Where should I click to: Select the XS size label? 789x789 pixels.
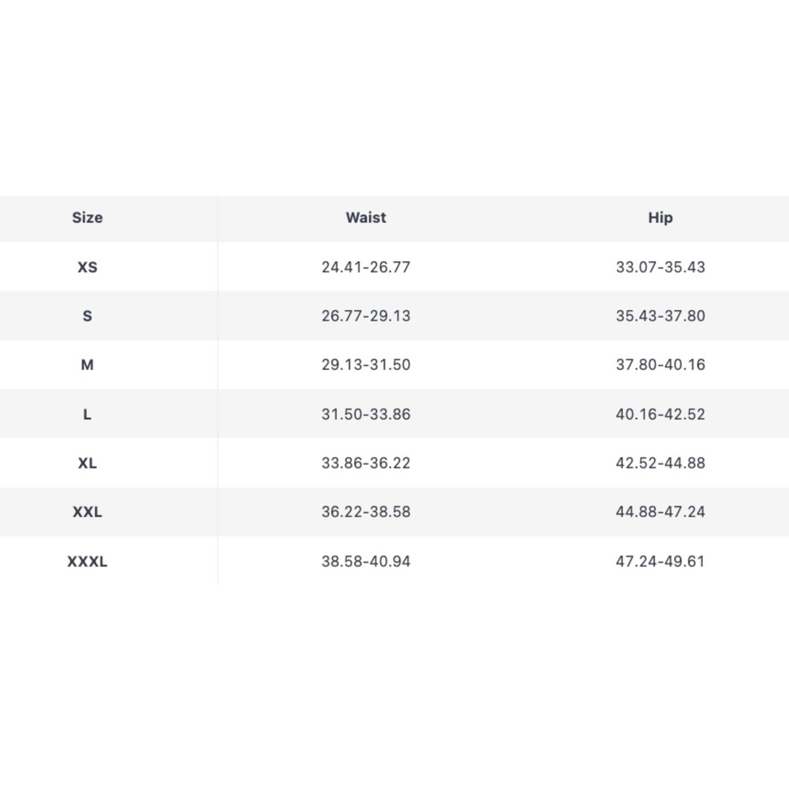click(x=88, y=267)
